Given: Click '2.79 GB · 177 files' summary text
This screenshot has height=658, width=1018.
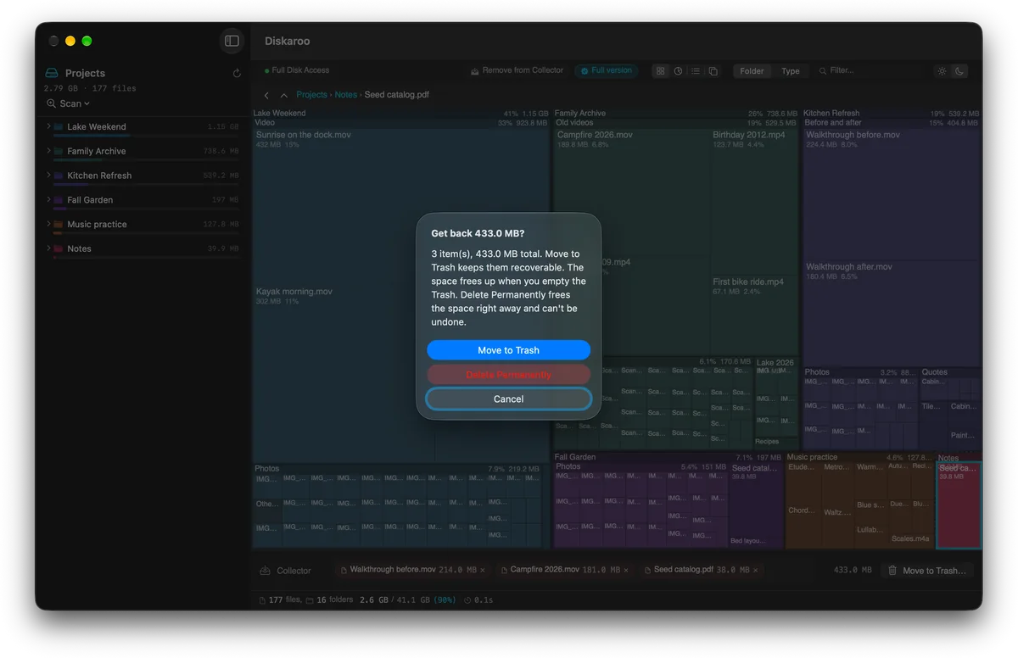Looking at the screenshot, I should point(90,88).
